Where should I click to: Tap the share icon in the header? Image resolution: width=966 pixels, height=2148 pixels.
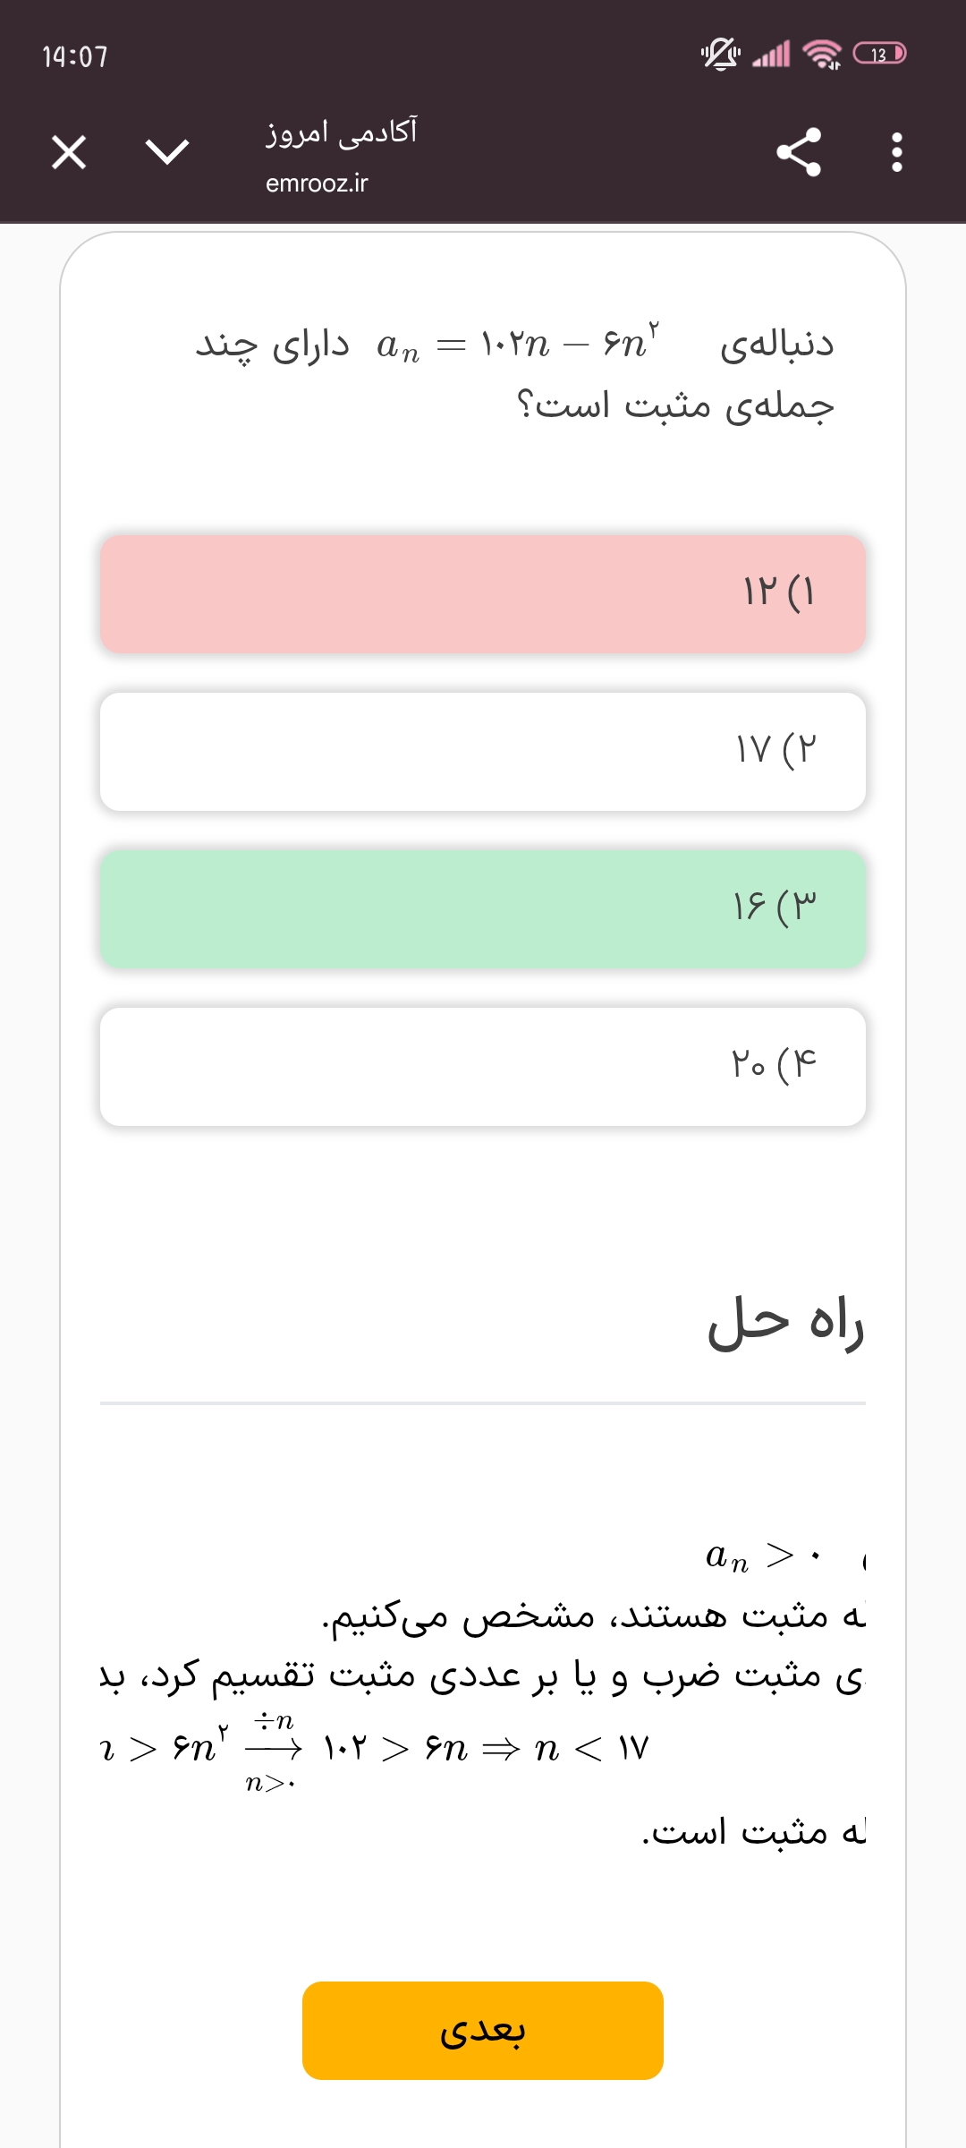point(798,152)
